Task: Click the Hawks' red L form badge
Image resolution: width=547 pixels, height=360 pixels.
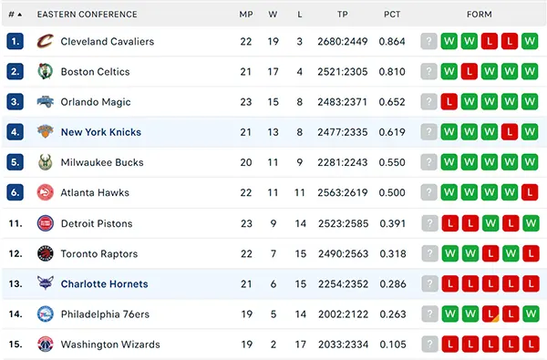Action: [x=530, y=192]
